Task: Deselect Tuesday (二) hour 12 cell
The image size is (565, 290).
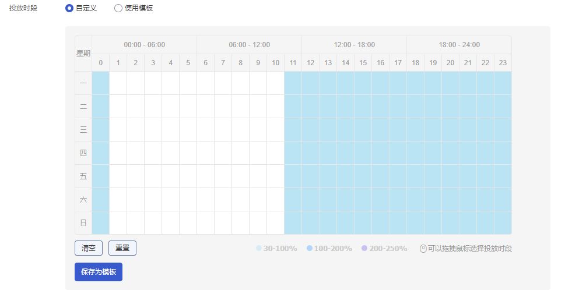Action: [x=310, y=106]
